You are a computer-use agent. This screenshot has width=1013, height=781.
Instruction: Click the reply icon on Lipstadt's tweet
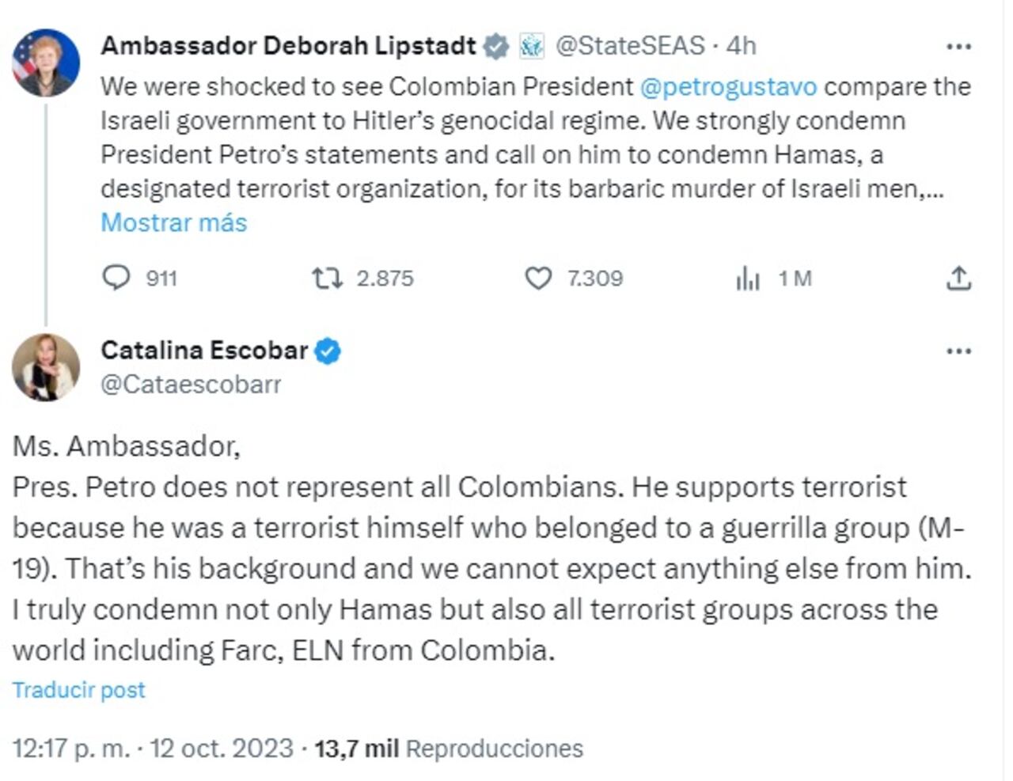click(117, 279)
